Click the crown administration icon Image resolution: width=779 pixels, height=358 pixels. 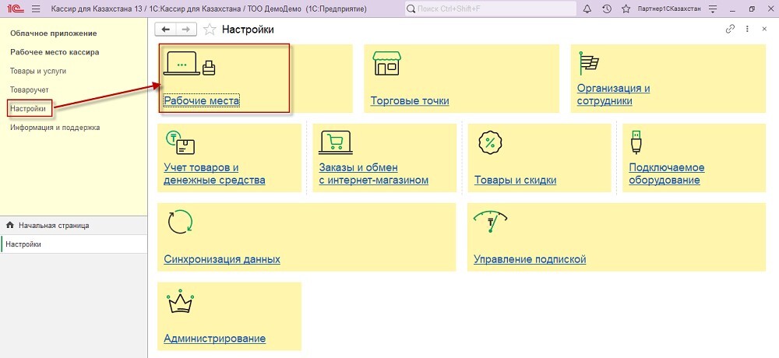click(x=181, y=301)
